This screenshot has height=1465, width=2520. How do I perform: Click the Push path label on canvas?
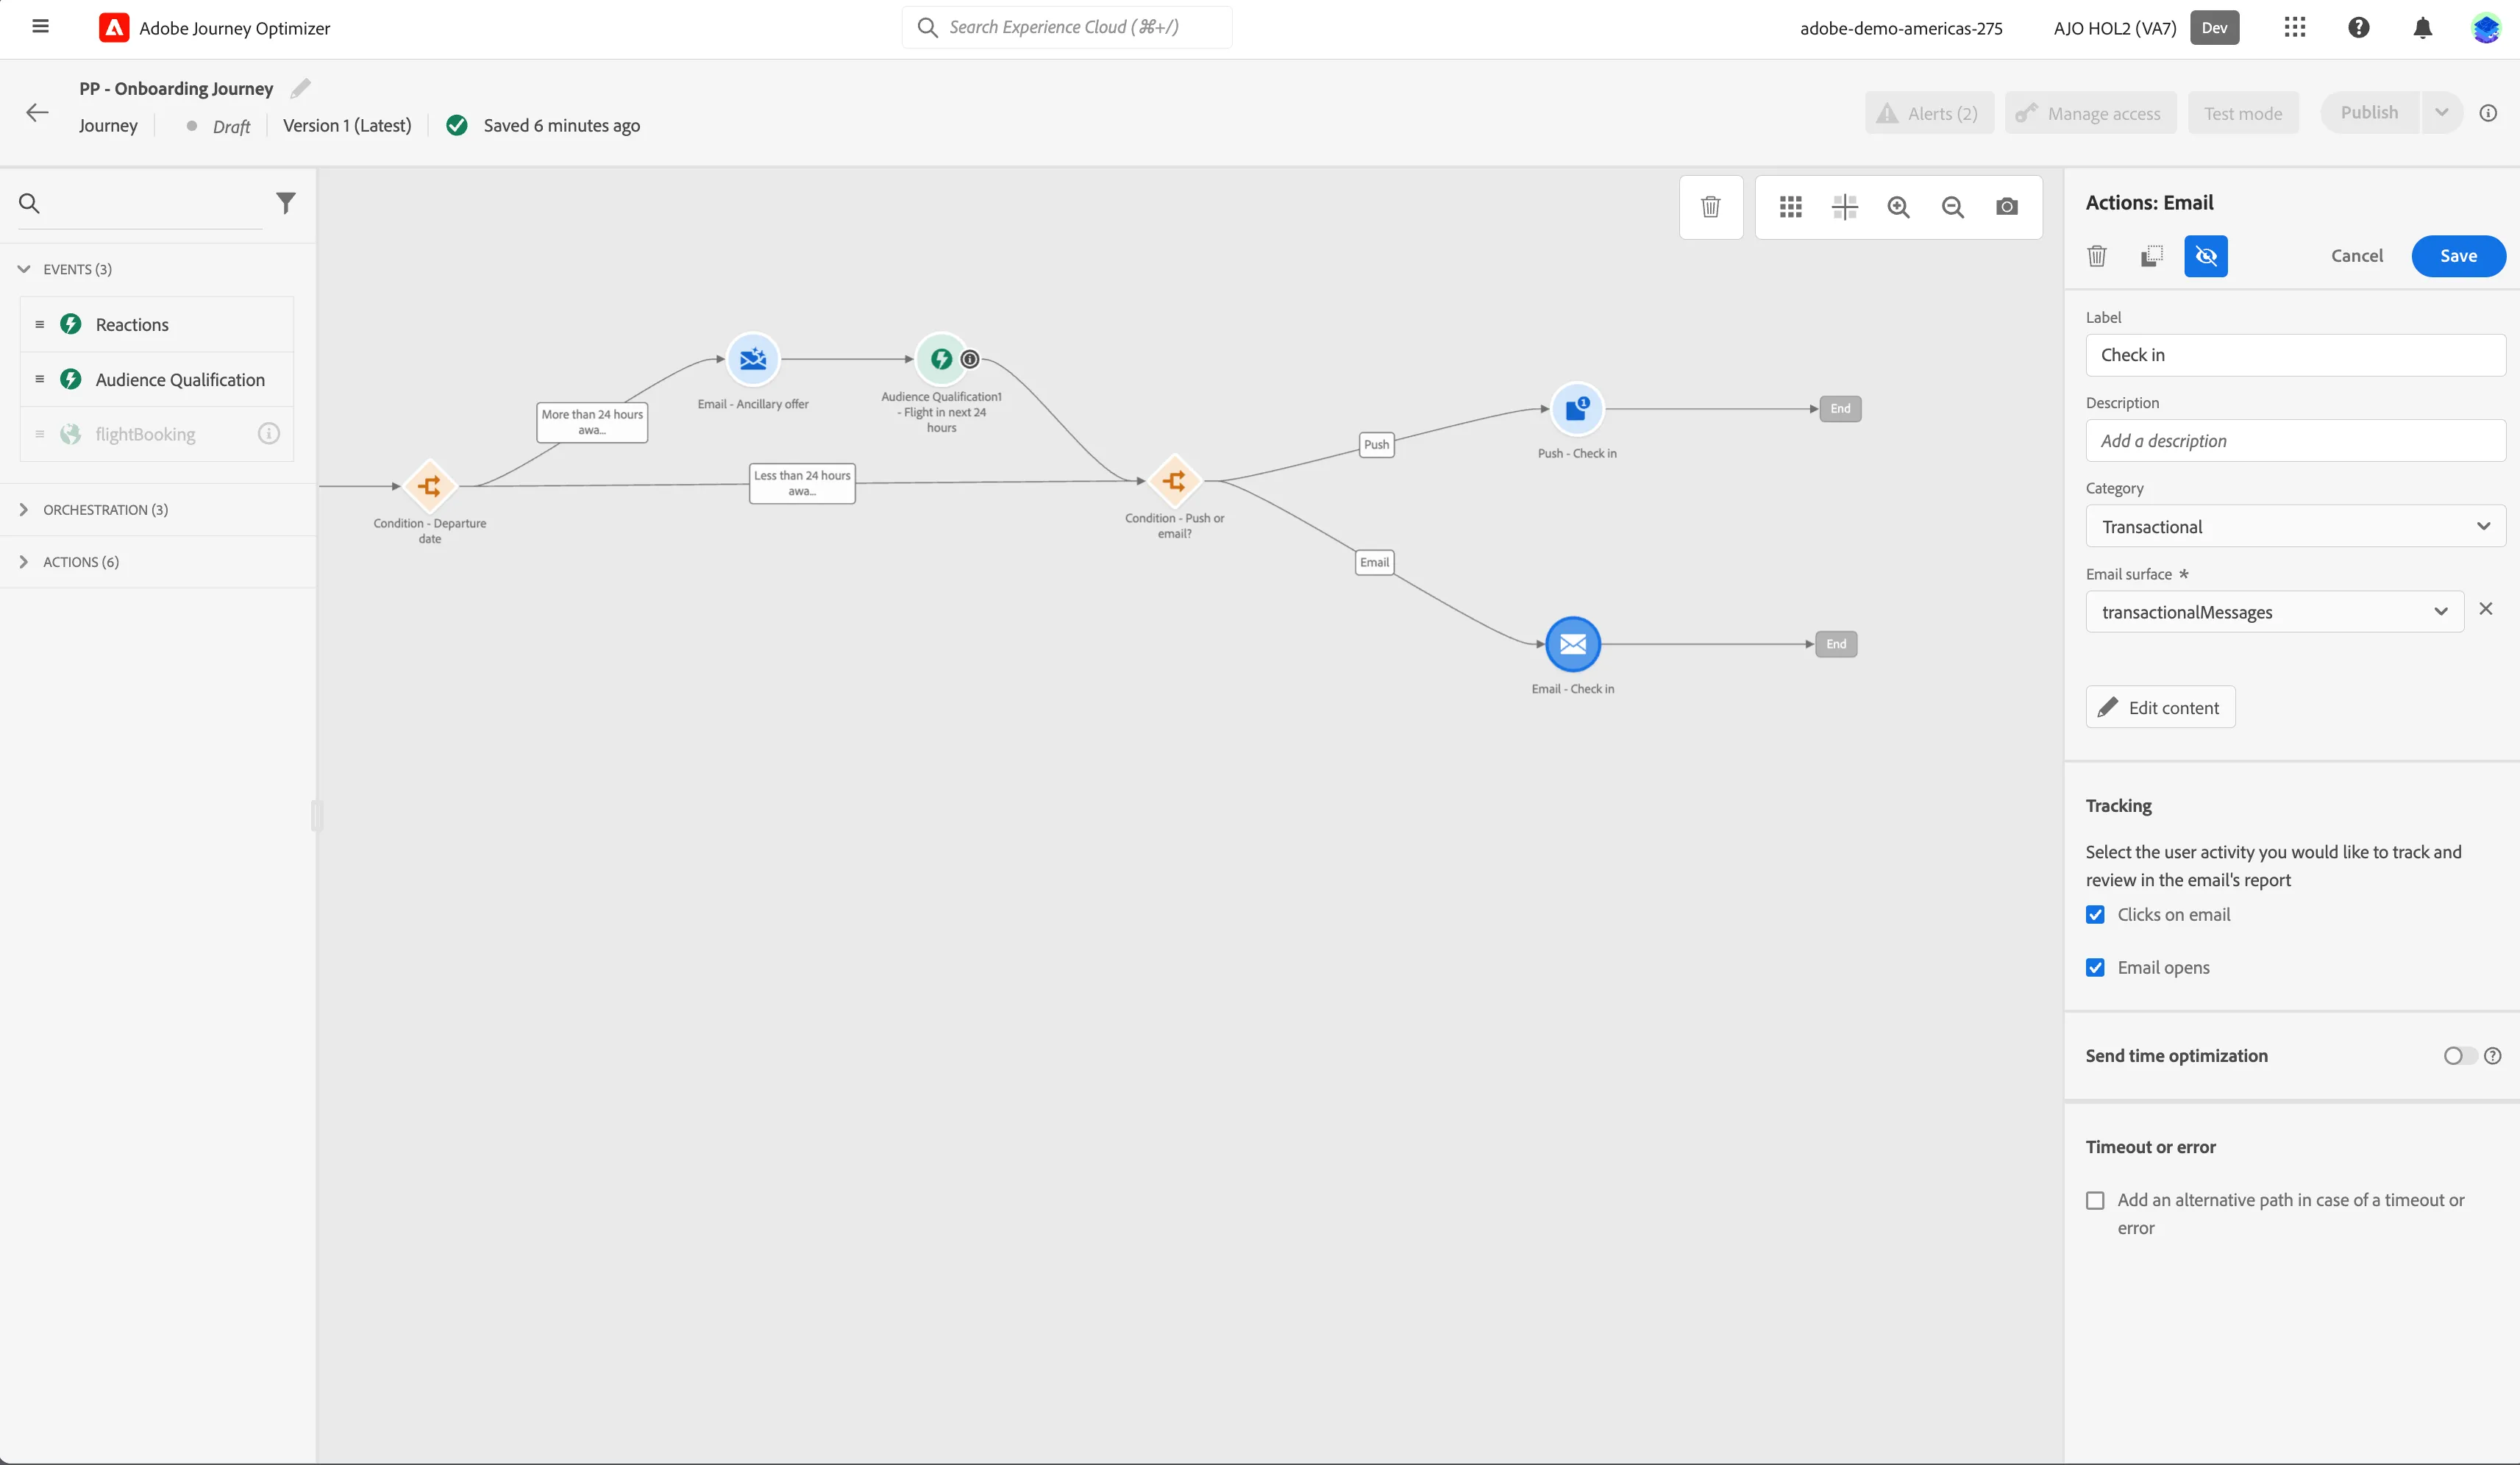click(x=1376, y=444)
